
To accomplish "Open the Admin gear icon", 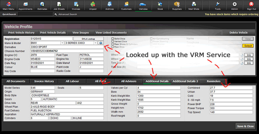I will (235, 4).
